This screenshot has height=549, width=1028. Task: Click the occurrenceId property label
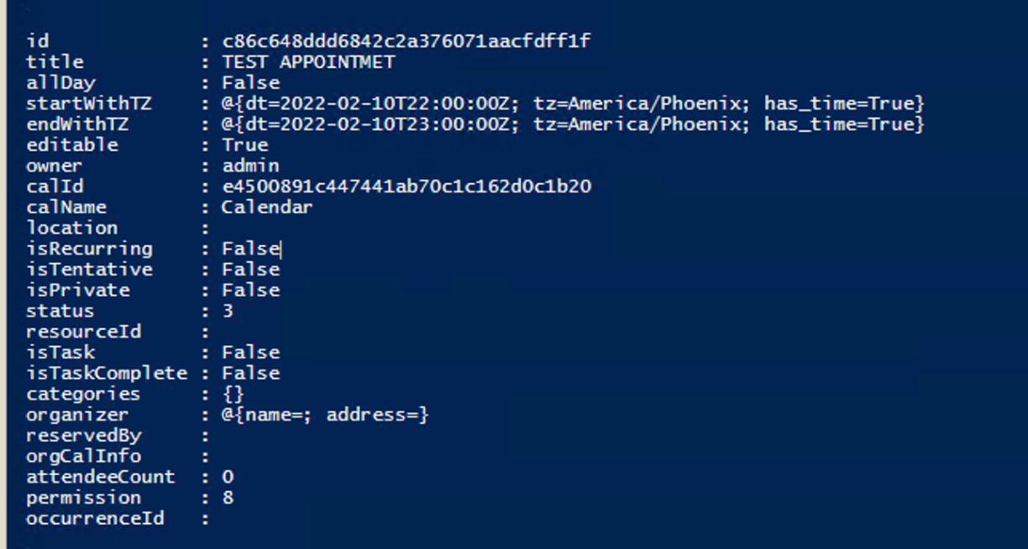[x=95, y=519]
